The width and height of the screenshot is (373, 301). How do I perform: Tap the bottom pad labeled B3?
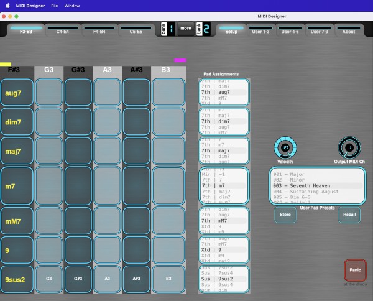(168, 279)
